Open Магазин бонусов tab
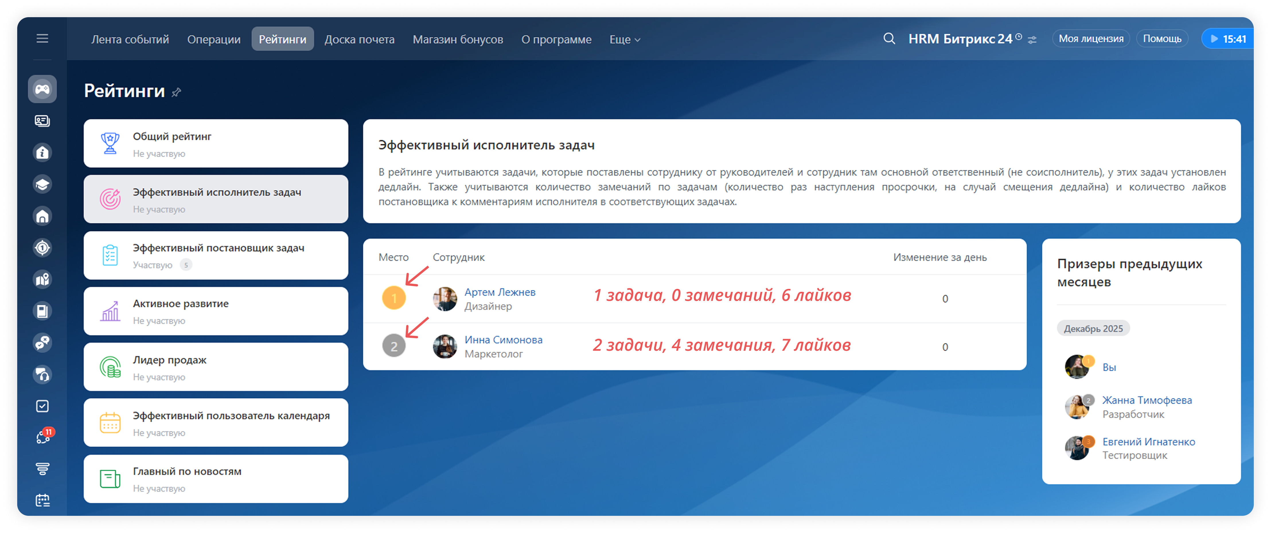This screenshot has height=533, width=1271. coord(457,40)
